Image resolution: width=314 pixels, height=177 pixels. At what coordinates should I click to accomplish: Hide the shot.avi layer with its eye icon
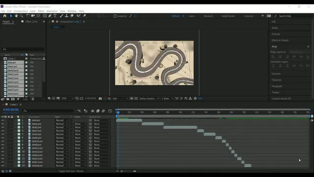pyautogui.click(x=2, y=120)
